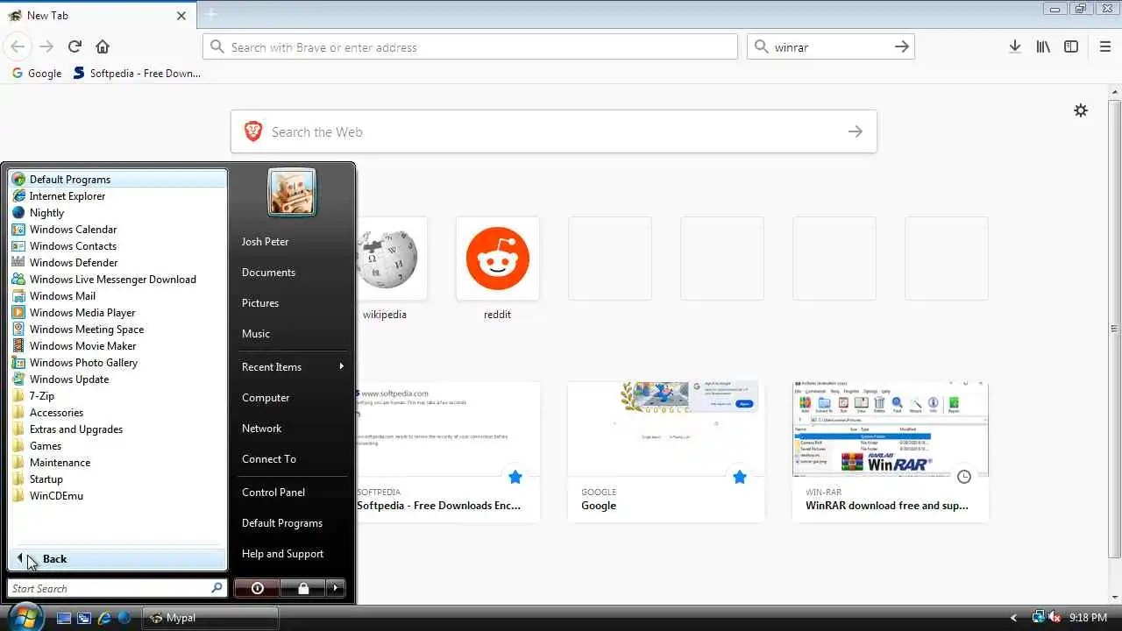Open the Google bookmark in bookmarks bar
This screenshot has height=631, width=1122.
36,74
